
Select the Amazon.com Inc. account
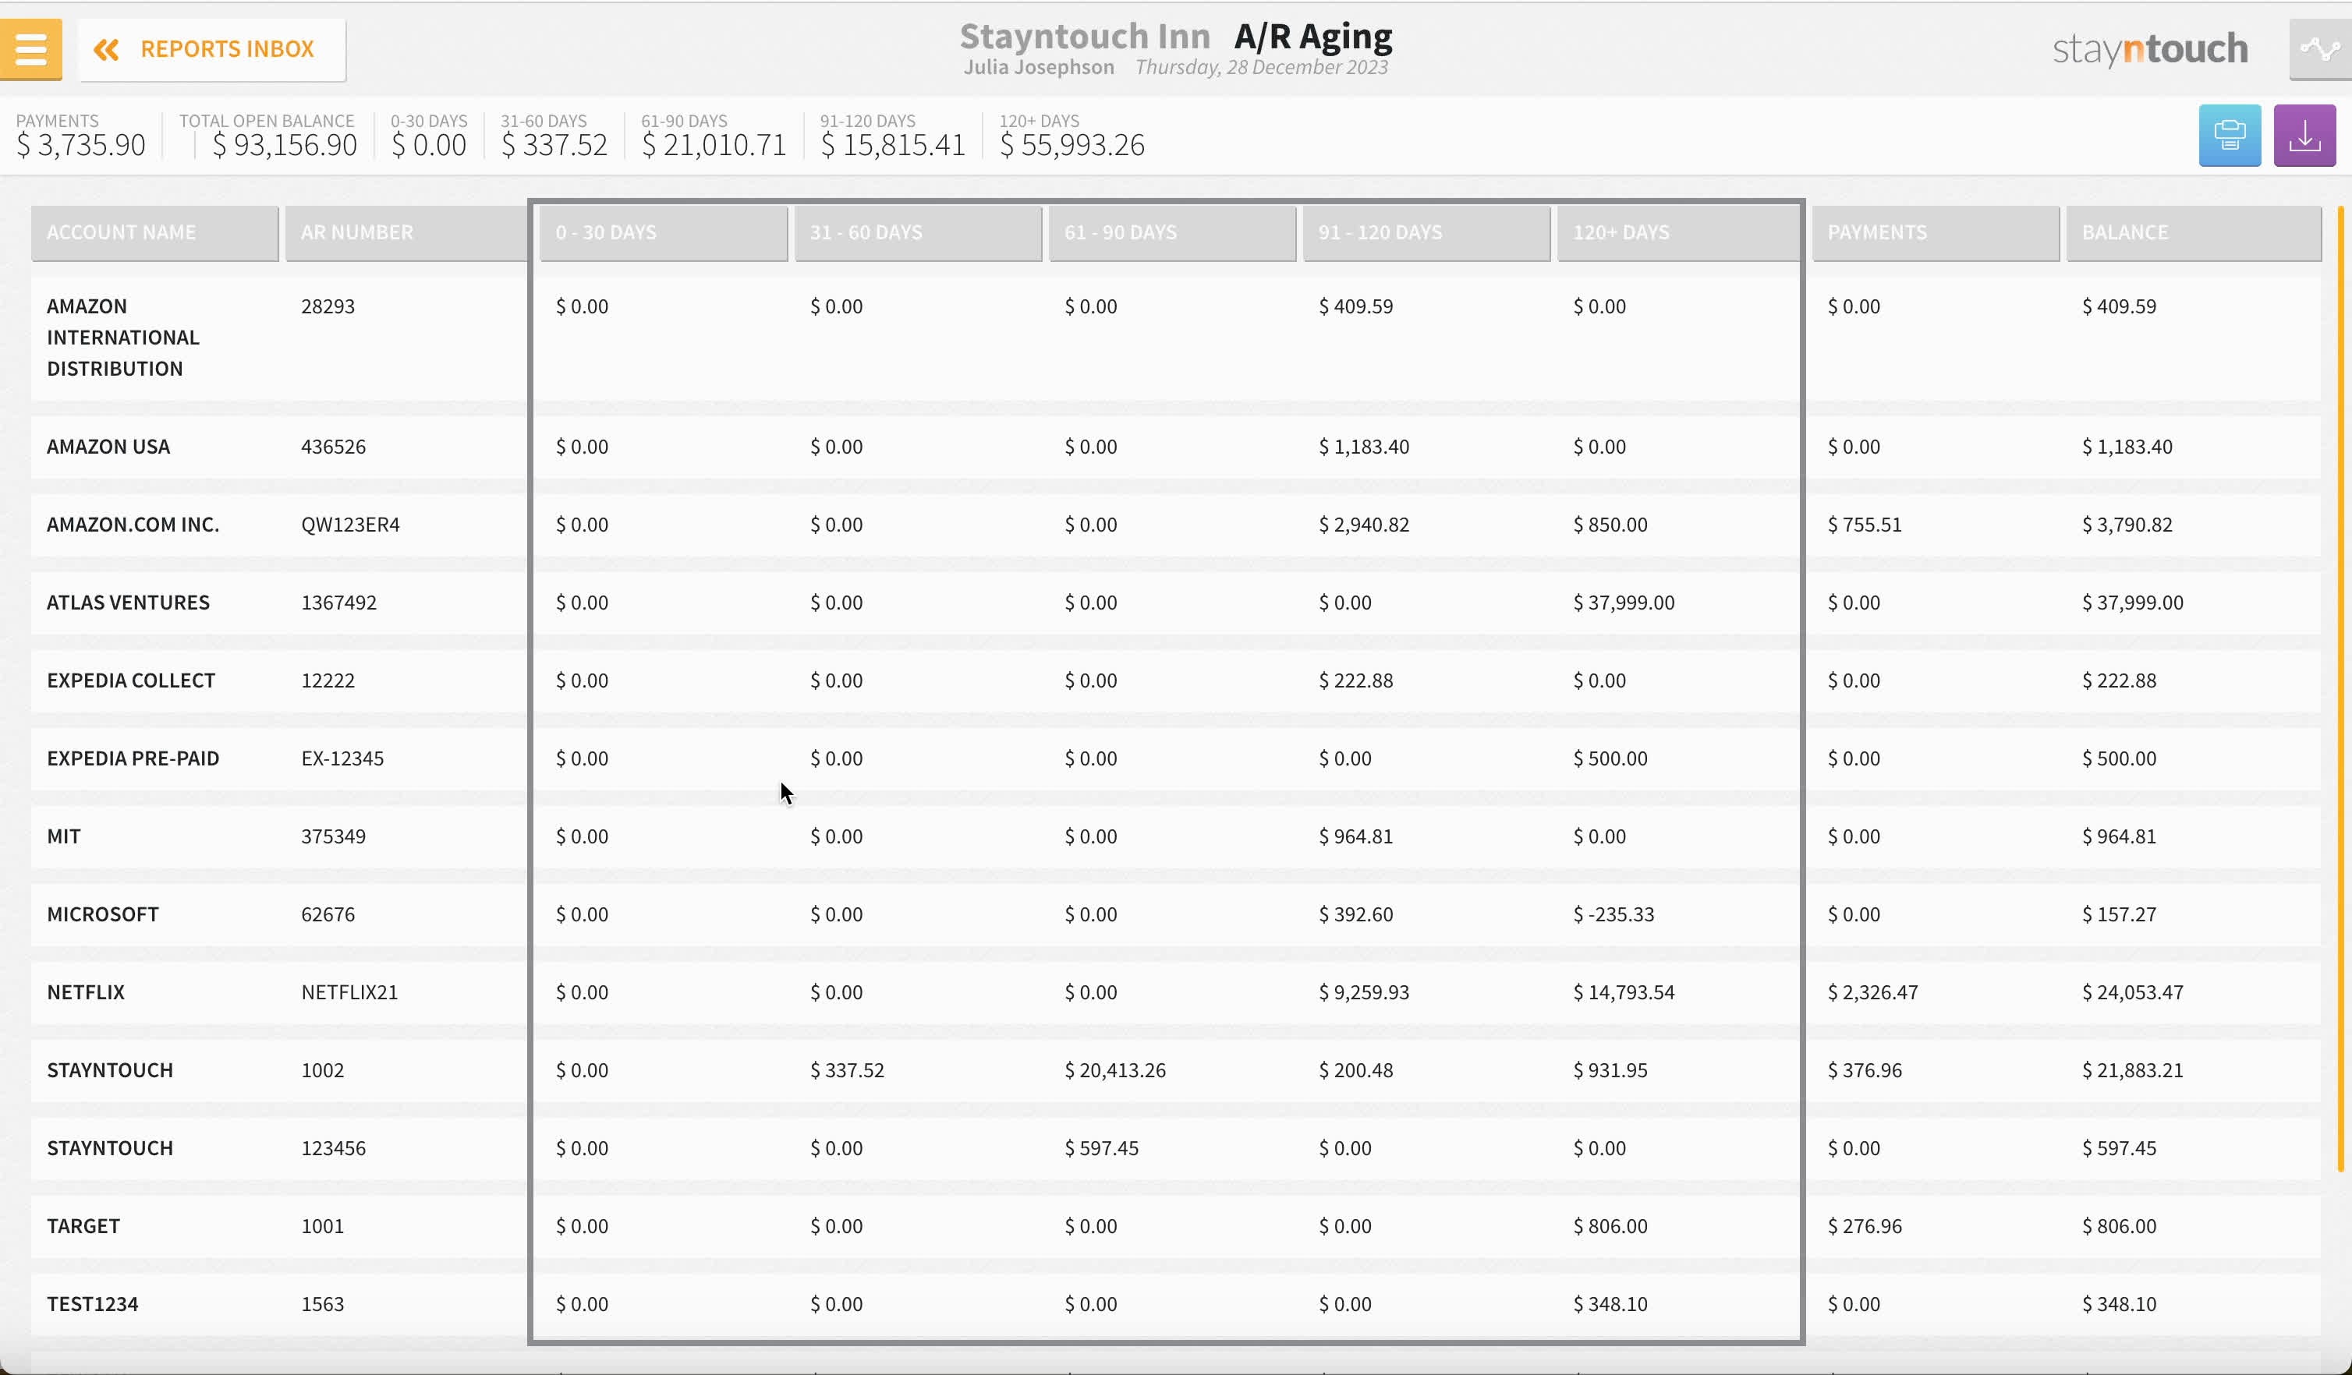133,525
